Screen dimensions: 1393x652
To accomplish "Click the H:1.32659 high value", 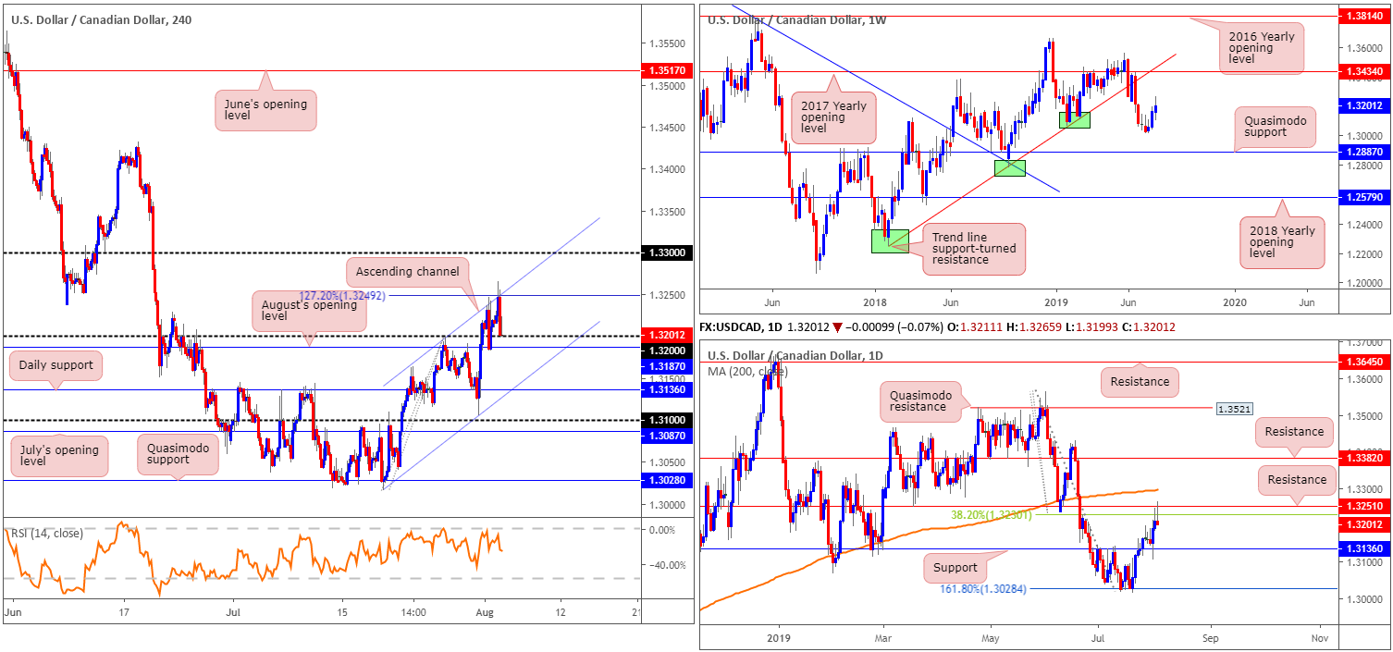I will [x=1035, y=326].
